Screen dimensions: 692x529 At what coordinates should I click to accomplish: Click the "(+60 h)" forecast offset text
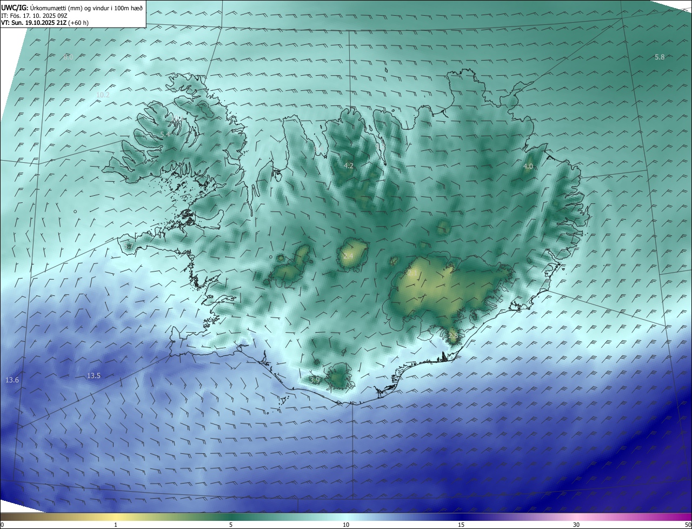coord(78,23)
